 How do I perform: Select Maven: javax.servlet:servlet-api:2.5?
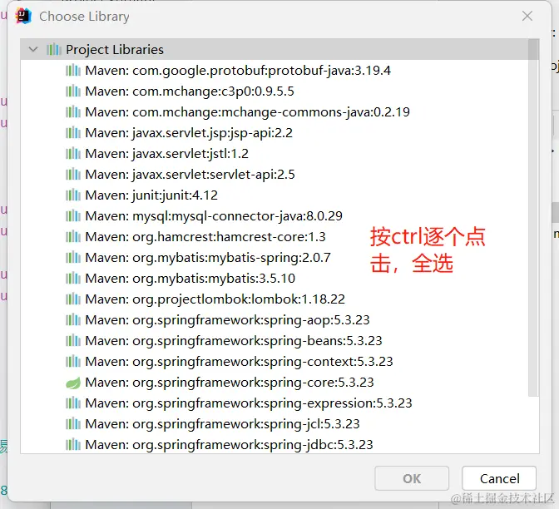pos(190,175)
